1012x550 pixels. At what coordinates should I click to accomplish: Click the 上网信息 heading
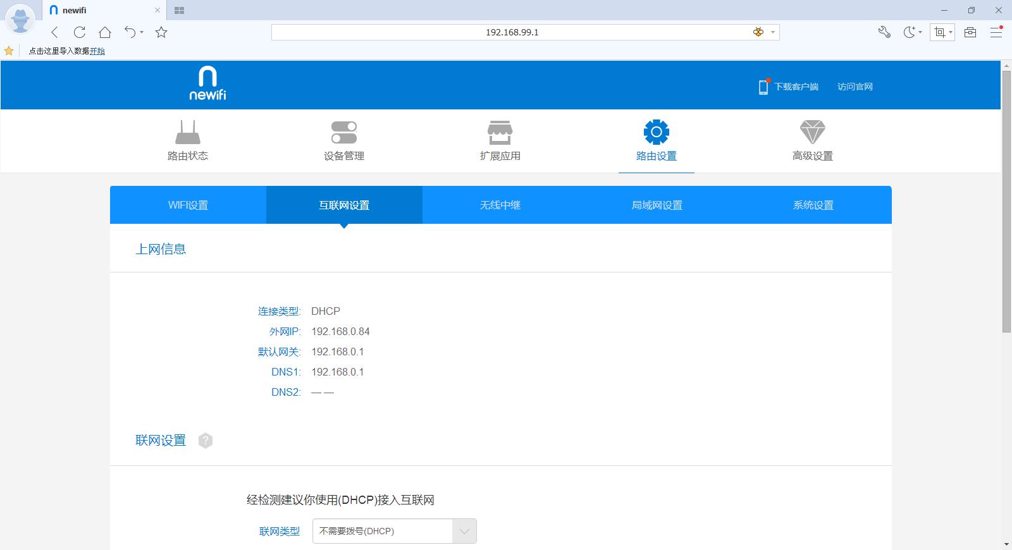[161, 249]
